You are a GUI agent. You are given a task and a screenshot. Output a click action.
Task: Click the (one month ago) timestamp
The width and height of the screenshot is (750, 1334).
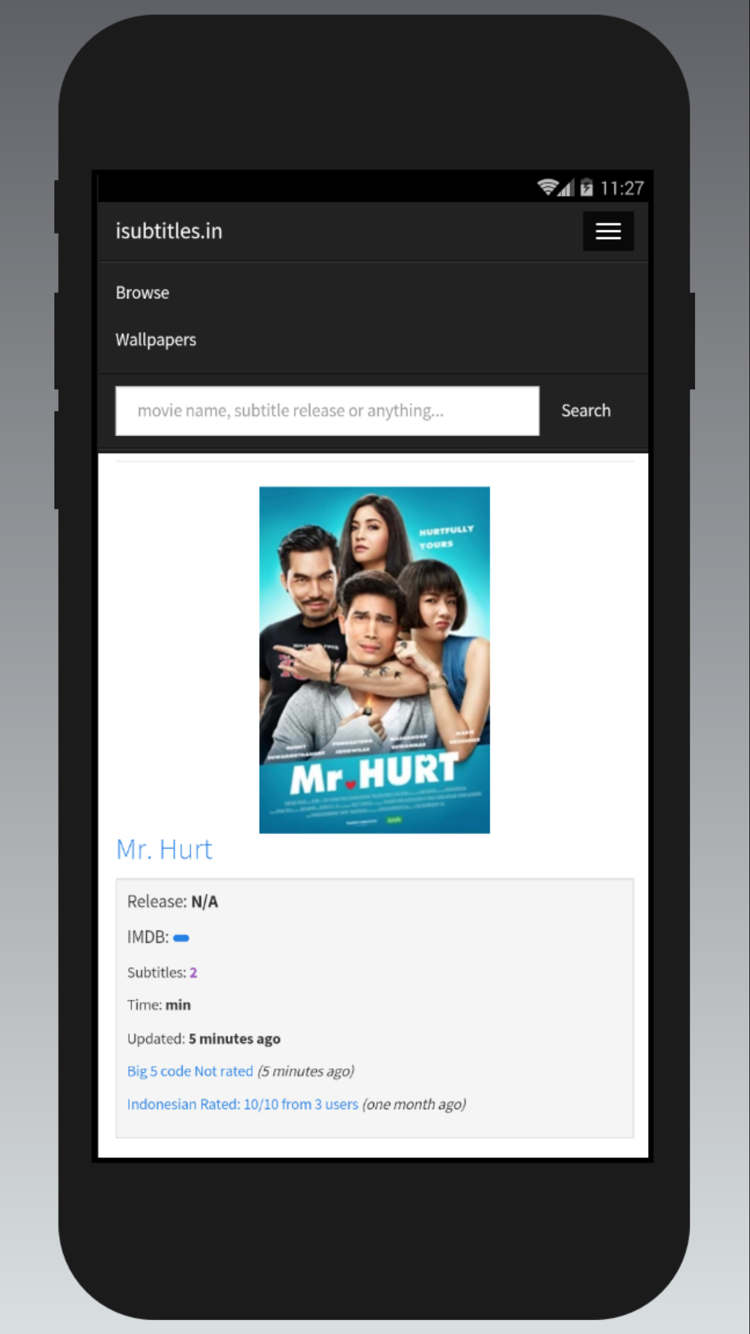[x=414, y=1104]
